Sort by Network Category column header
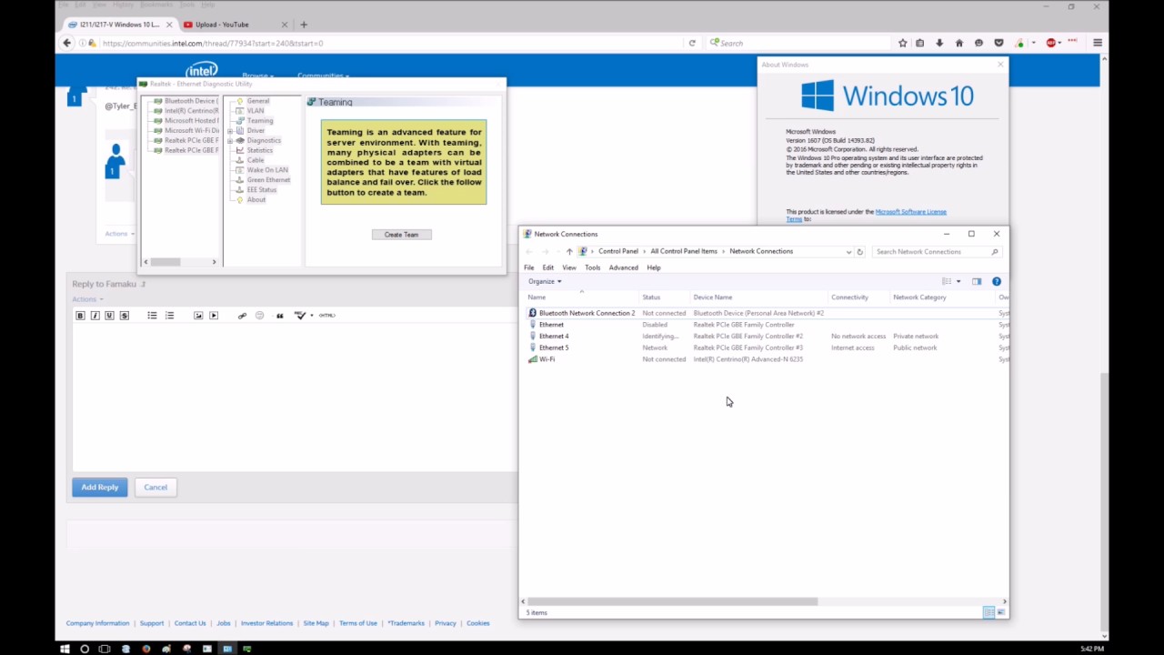Viewport: 1164px width, 655px height. pos(920,297)
